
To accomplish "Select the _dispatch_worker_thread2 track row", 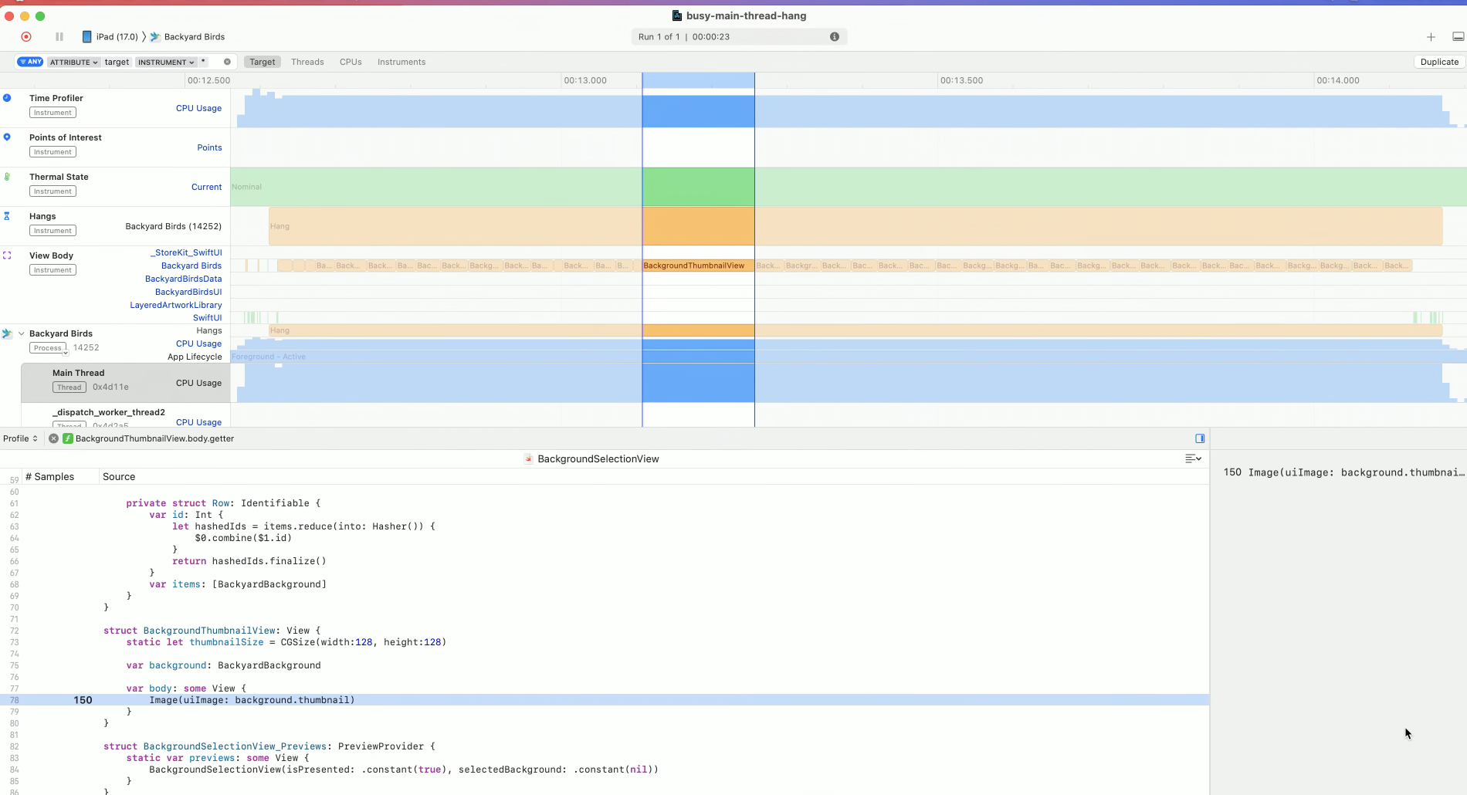I will 125,415.
